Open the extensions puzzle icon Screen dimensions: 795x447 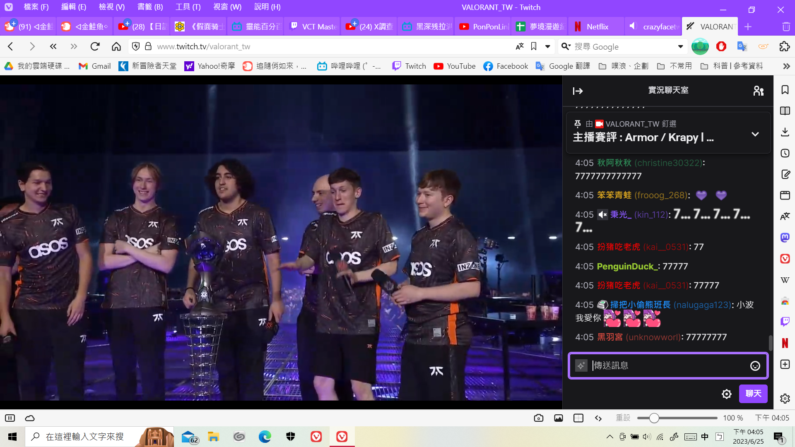click(784, 46)
